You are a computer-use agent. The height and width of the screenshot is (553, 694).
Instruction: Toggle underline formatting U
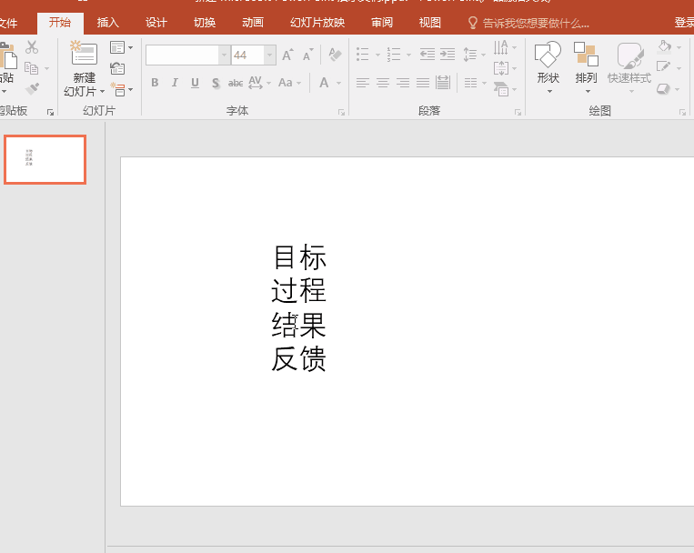coord(195,83)
